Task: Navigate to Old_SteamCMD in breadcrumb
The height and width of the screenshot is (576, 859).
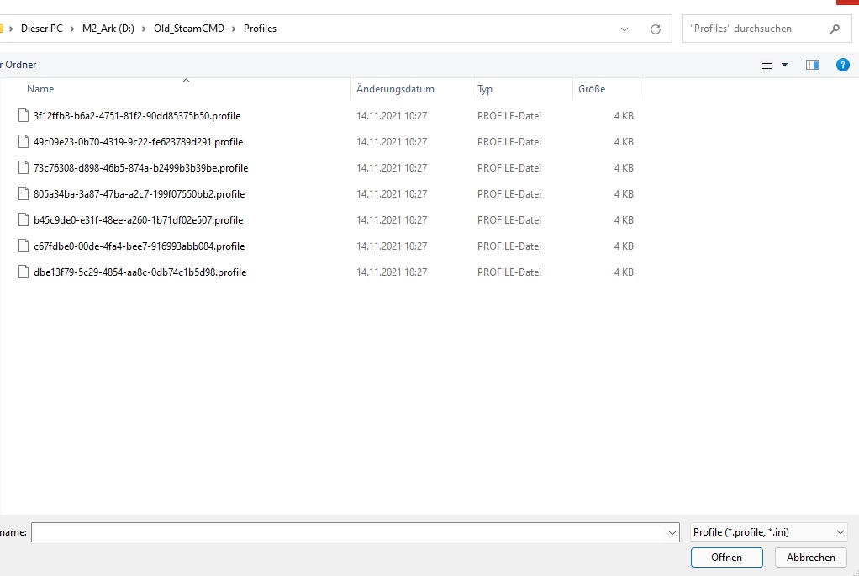Action: (x=189, y=29)
